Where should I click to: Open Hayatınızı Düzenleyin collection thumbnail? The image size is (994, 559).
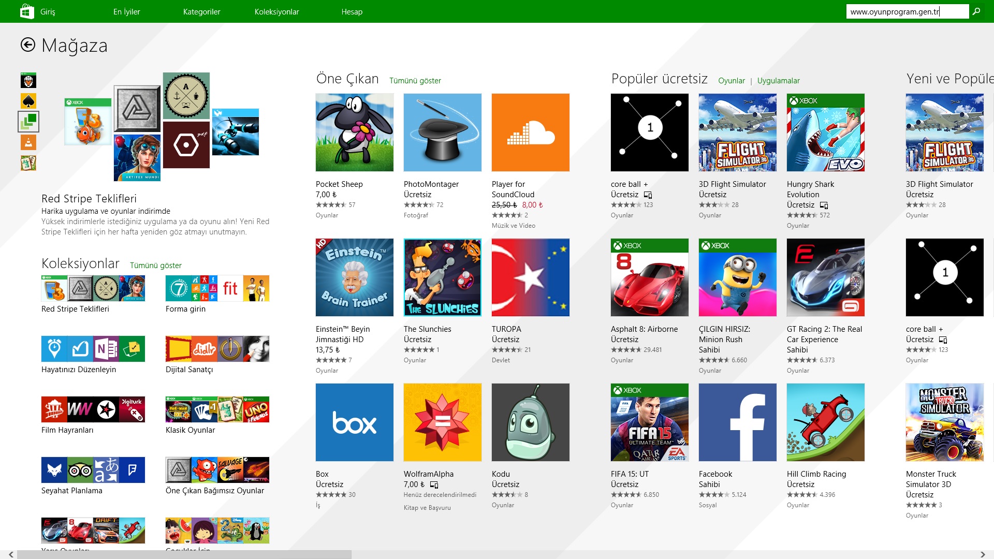tap(93, 349)
